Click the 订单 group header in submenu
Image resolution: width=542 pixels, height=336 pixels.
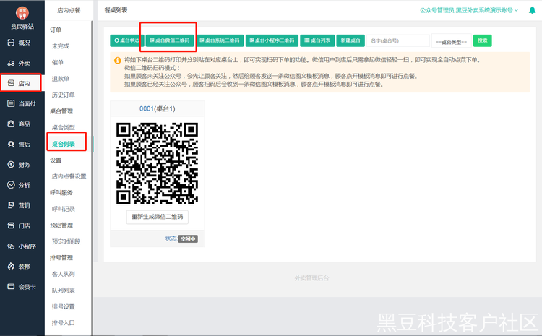point(56,30)
